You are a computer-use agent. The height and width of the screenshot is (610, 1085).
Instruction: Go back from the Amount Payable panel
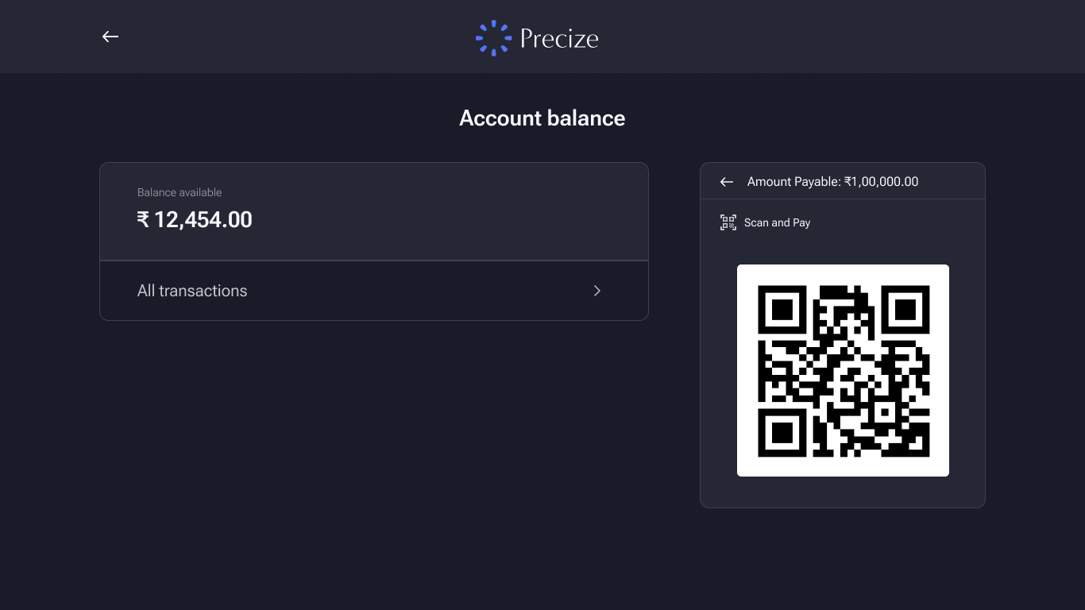(726, 182)
